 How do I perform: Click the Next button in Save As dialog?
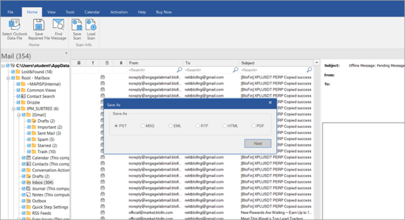(x=258, y=144)
